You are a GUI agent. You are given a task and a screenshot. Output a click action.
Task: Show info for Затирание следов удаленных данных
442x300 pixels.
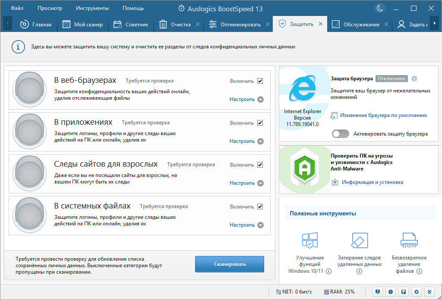tap(359, 271)
